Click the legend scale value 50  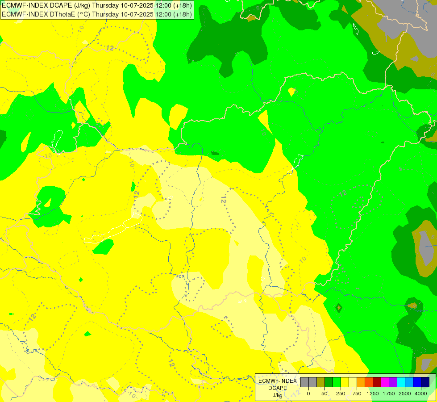tap(325, 394)
